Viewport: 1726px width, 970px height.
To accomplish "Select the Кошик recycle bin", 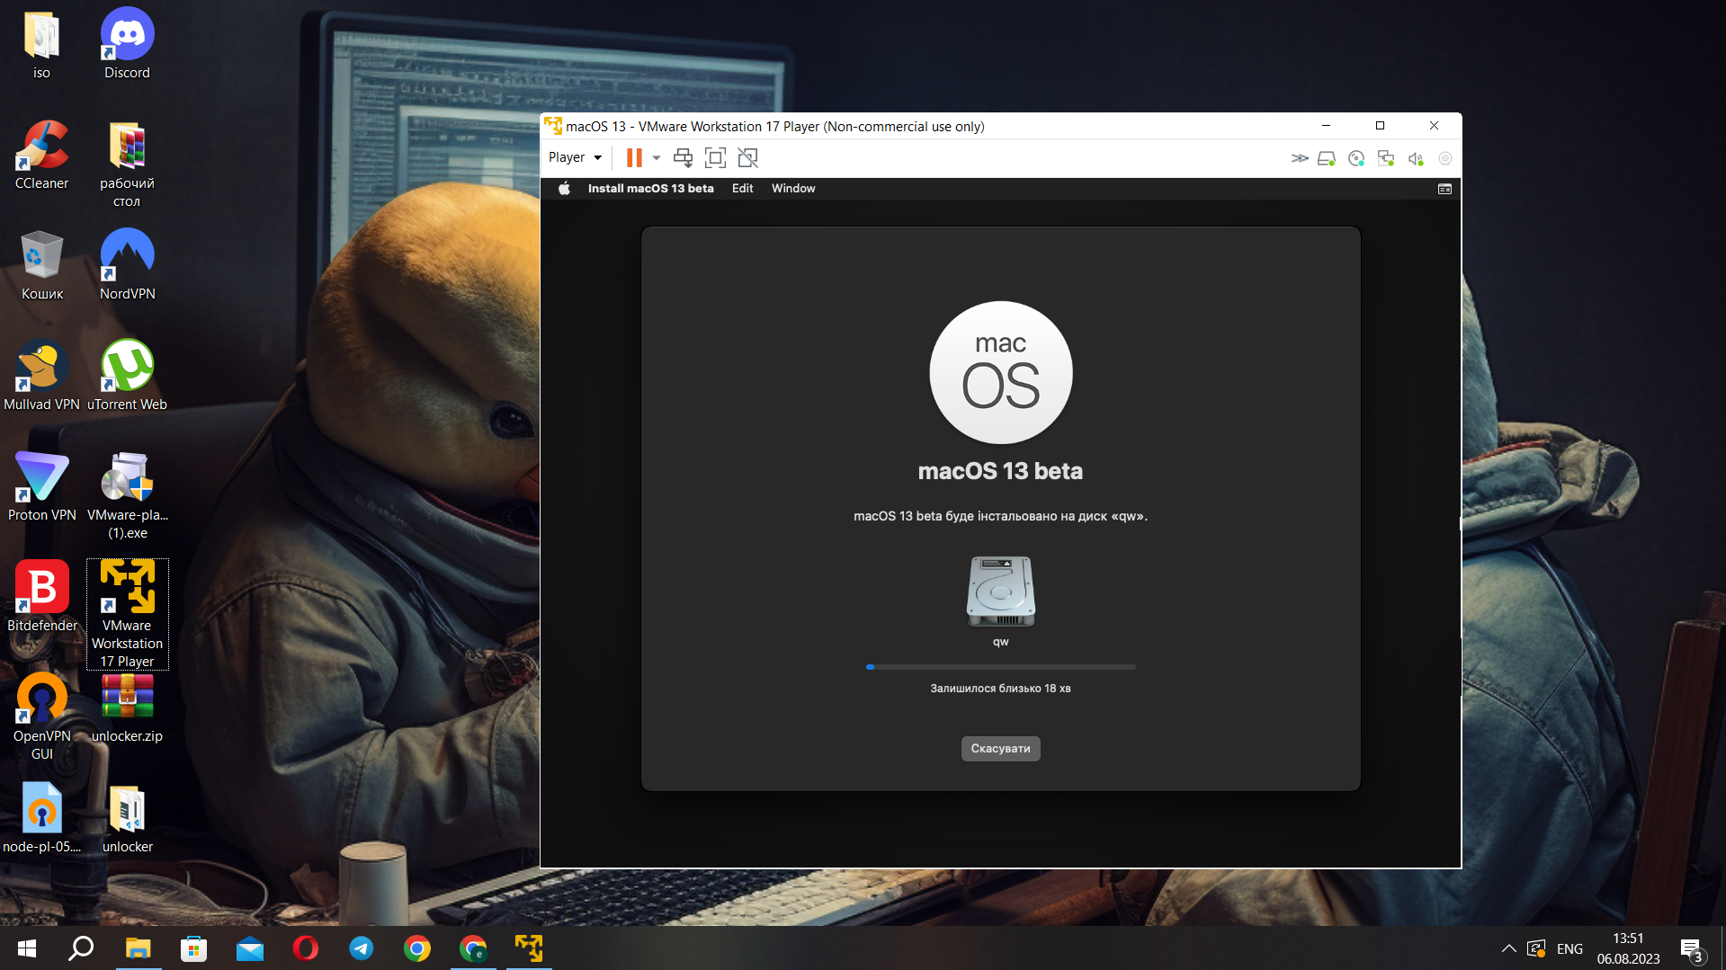I will point(41,266).
